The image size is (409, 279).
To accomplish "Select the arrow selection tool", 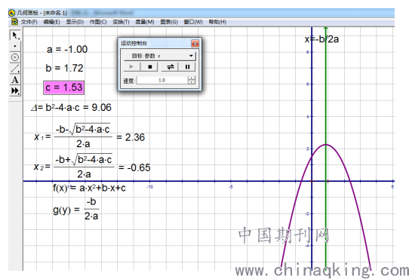I will (x=15, y=35).
